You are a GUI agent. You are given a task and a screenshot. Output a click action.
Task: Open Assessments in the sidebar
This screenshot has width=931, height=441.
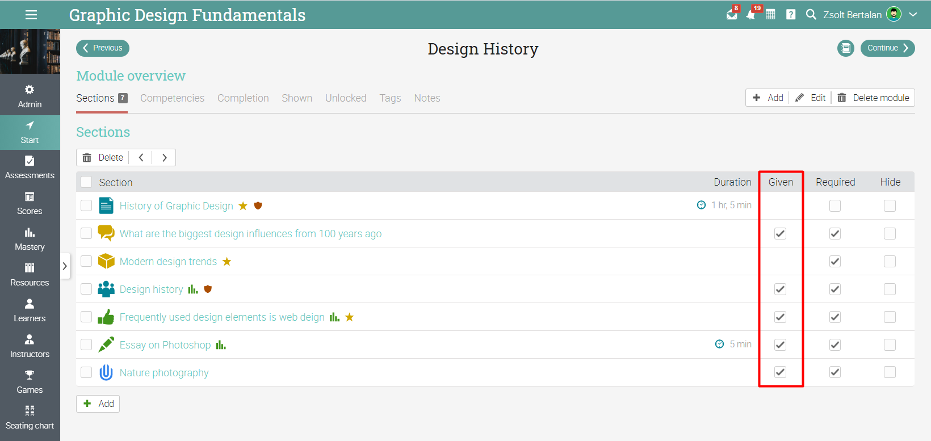(30, 168)
